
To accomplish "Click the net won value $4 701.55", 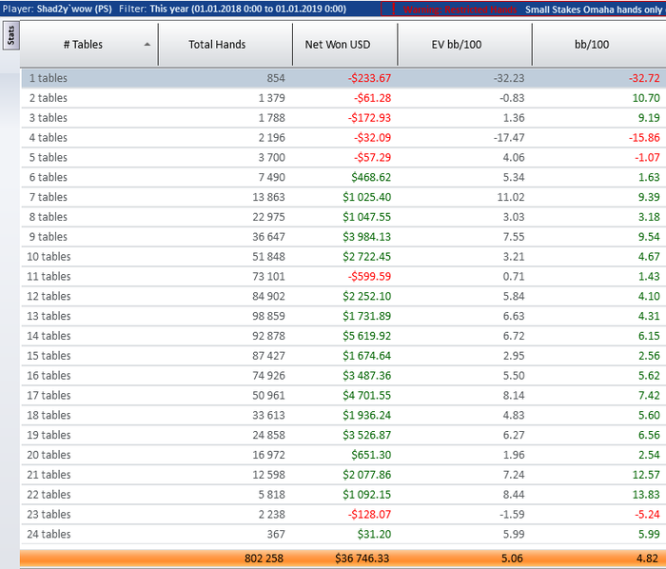I will pyautogui.click(x=367, y=395).
